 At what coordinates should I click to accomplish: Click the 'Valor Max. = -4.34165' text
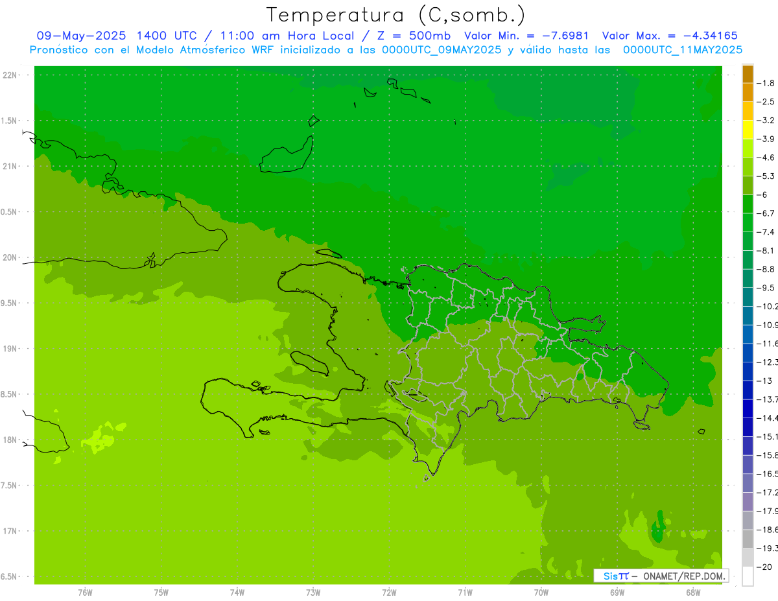(670, 36)
